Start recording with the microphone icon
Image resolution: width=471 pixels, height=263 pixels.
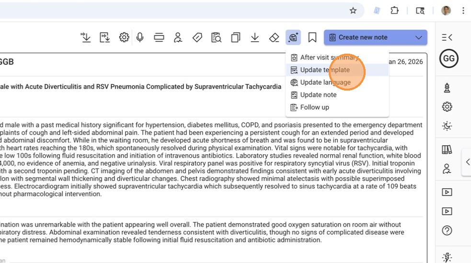[x=140, y=37]
